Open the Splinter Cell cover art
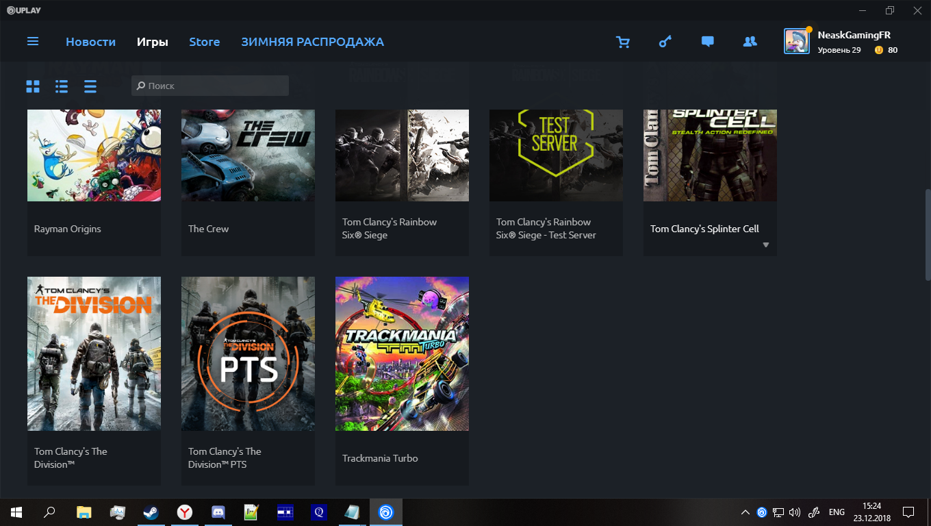The height and width of the screenshot is (526, 931). click(710, 155)
